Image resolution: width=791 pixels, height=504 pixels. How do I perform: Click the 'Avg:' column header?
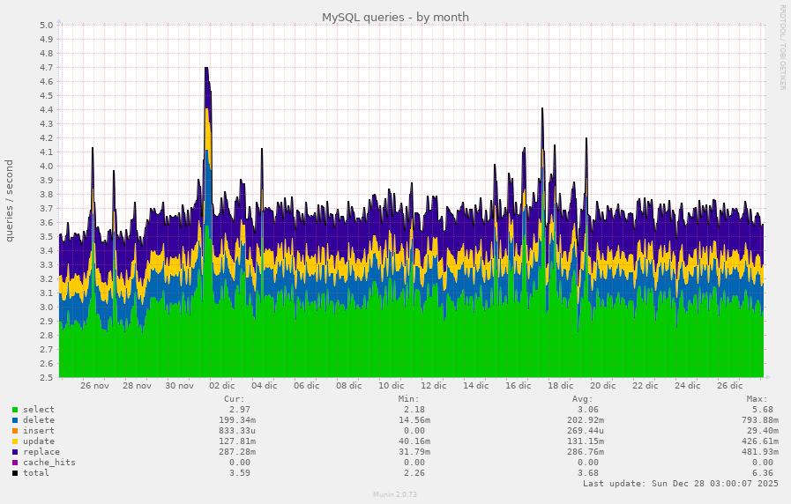point(583,399)
